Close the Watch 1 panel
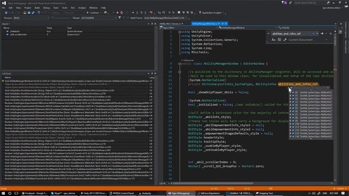This screenshot has height=196, width=349. pos(155,24)
